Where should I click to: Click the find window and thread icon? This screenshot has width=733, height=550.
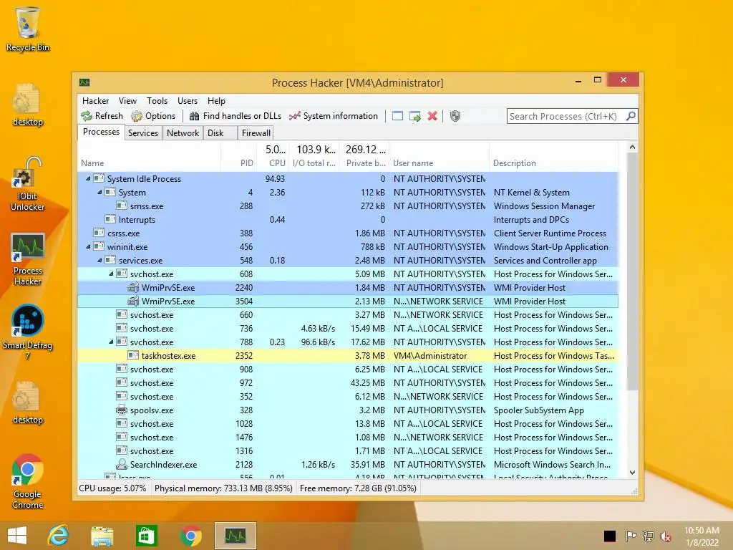414,116
